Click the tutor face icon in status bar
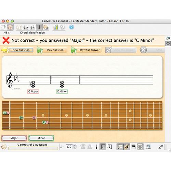This screenshot has width=171, height=171. click(4, 147)
